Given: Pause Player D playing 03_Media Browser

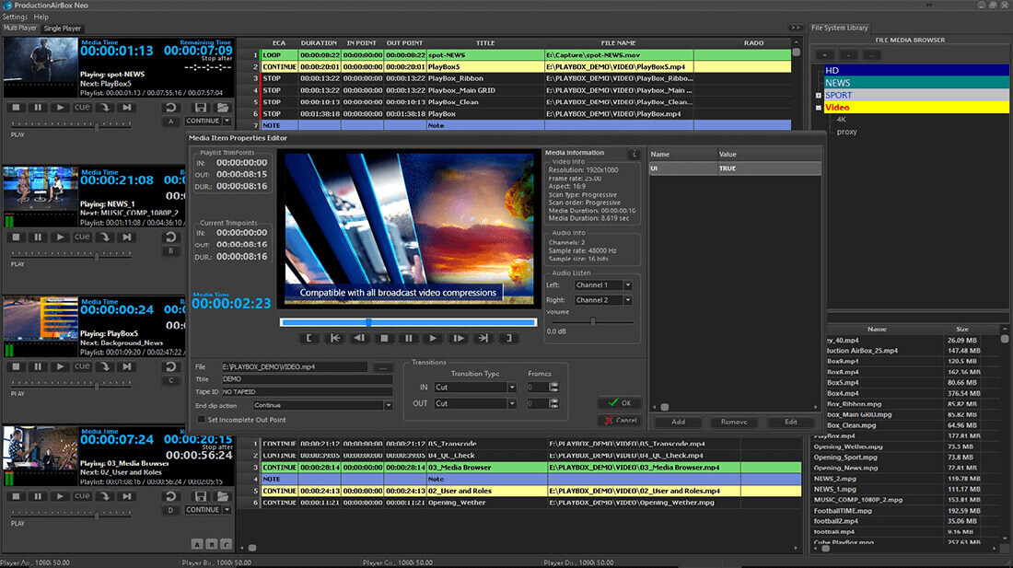Looking at the screenshot, I should (38, 496).
